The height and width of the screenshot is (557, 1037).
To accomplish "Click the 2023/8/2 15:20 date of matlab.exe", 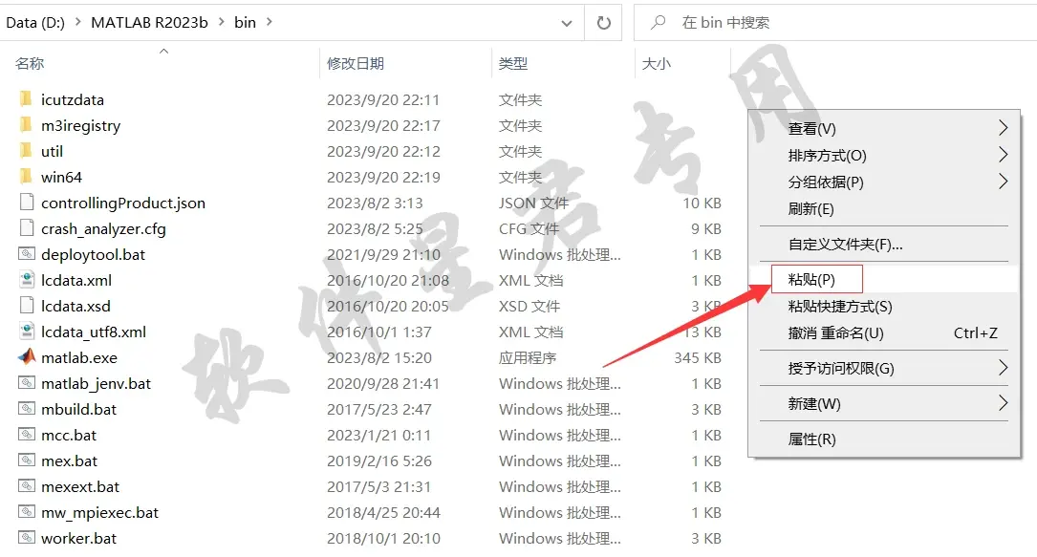I will pos(378,357).
